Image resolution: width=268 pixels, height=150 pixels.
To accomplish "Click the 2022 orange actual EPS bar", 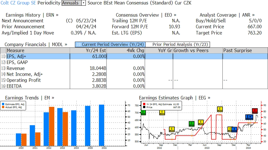I will [52, 126].
